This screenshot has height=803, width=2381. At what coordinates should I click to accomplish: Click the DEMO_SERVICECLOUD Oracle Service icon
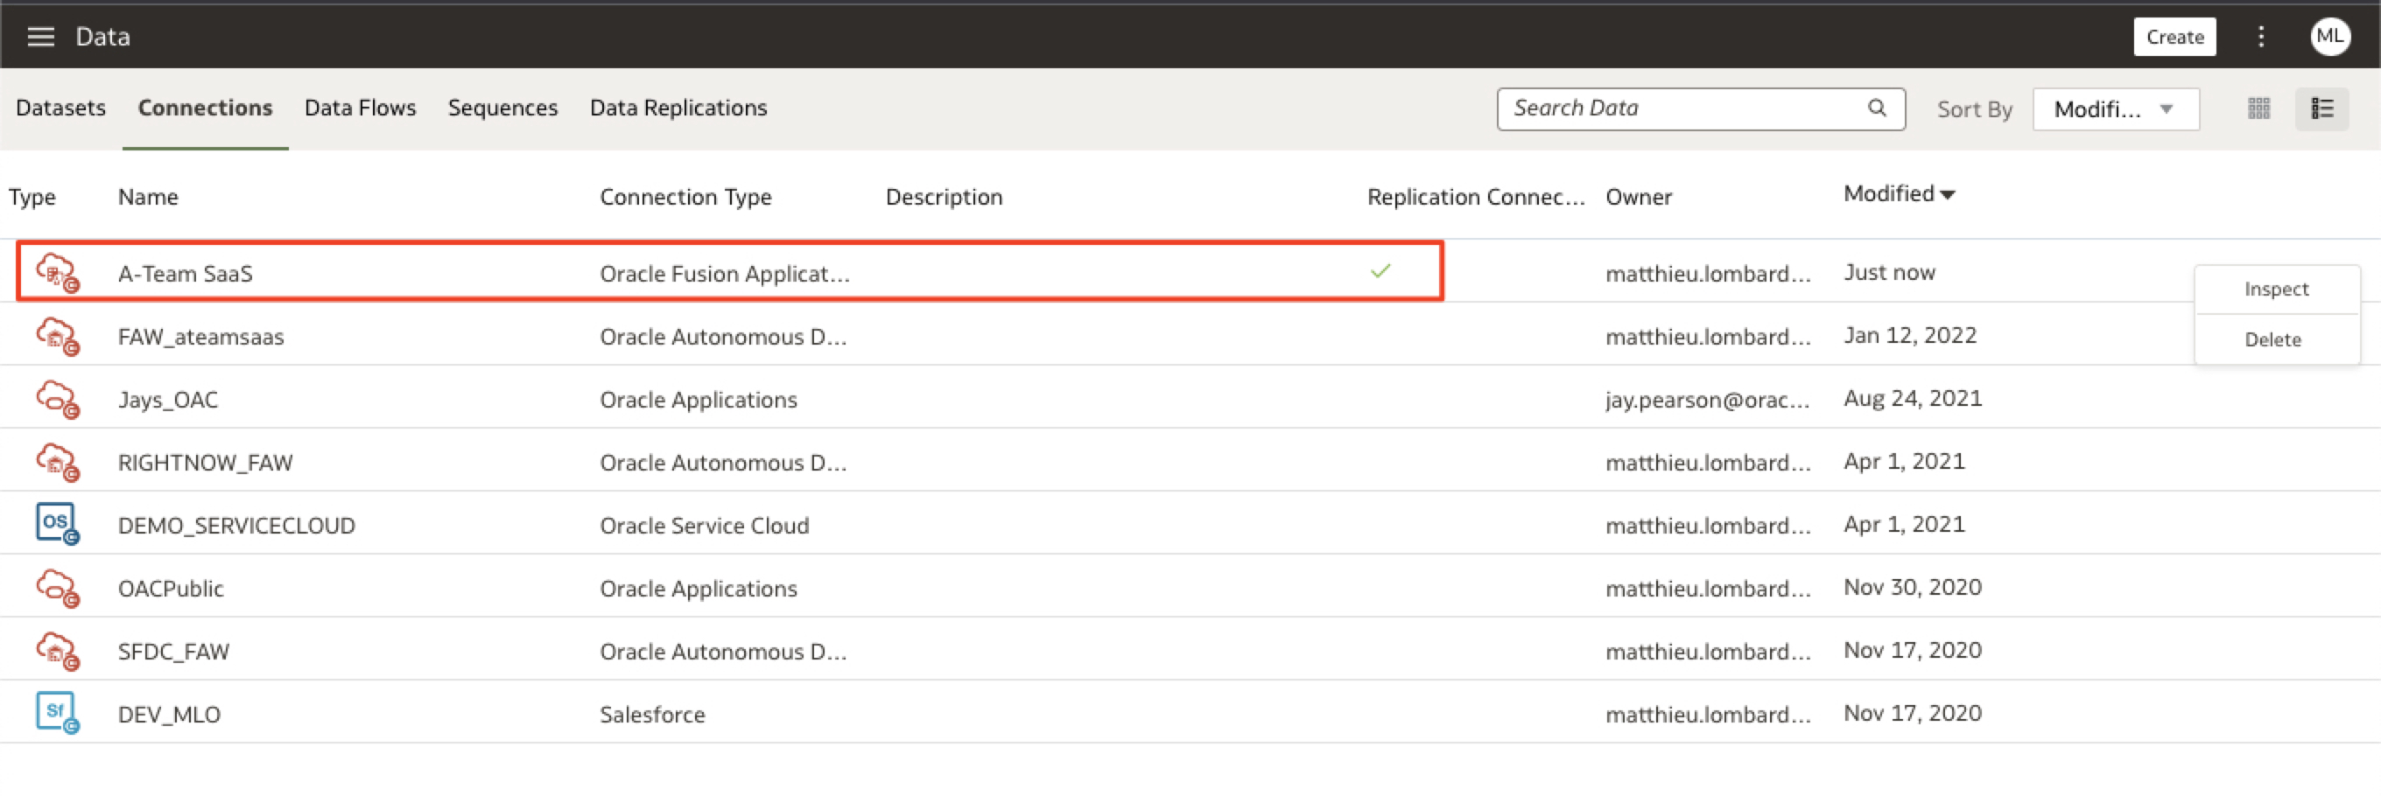[56, 524]
